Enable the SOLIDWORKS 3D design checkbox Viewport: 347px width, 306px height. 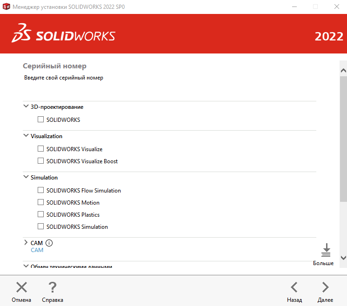tap(41, 120)
